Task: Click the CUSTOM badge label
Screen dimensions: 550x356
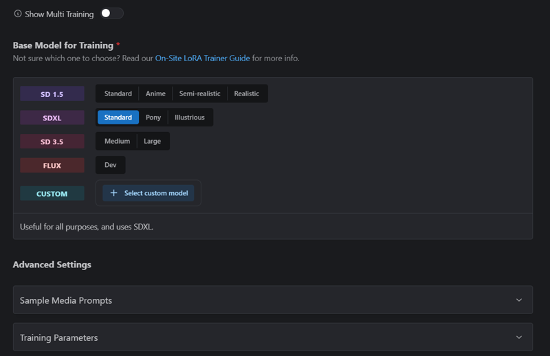Action: point(52,194)
